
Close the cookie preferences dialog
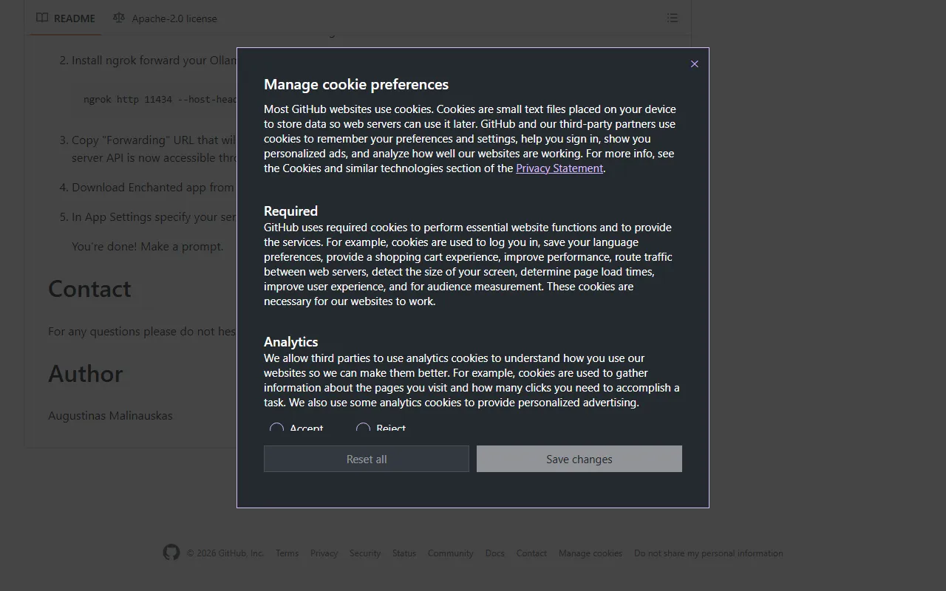pyautogui.click(x=694, y=64)
